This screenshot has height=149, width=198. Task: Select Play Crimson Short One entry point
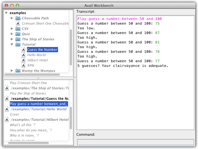pyautogui.click(x=28, y=83)
